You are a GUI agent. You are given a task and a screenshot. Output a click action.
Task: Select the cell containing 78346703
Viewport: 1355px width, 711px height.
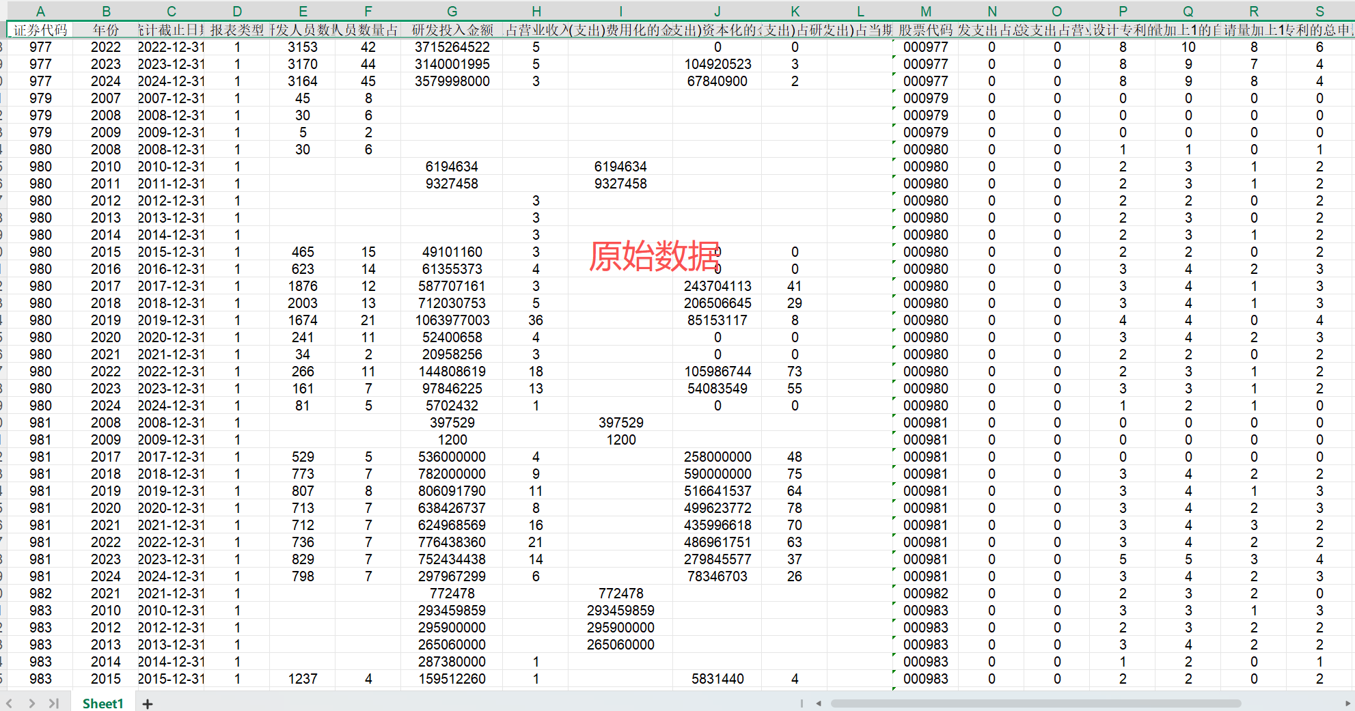(717, 576)
